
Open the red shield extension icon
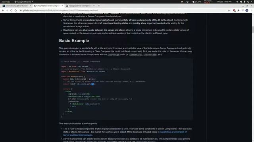[x=234, y=11]
